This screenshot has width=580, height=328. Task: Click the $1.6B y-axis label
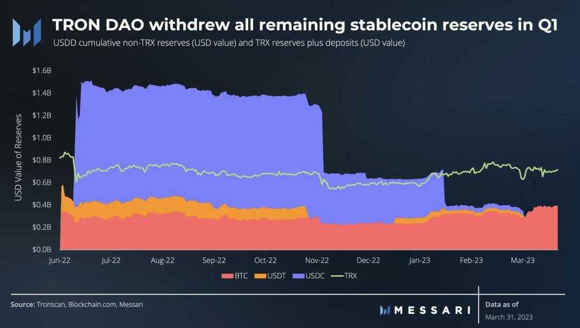pyautogui.click(x=41, y=70)
